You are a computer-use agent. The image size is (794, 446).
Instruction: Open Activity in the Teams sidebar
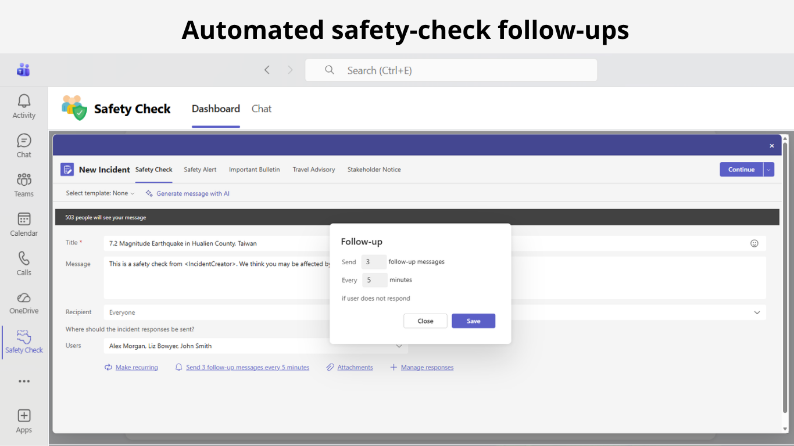24,107
